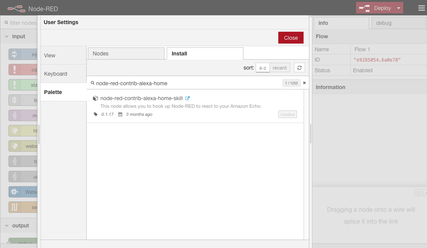Select the link node in palette
427x248 pixels.
pyautogui.click(x=23, y=100)
